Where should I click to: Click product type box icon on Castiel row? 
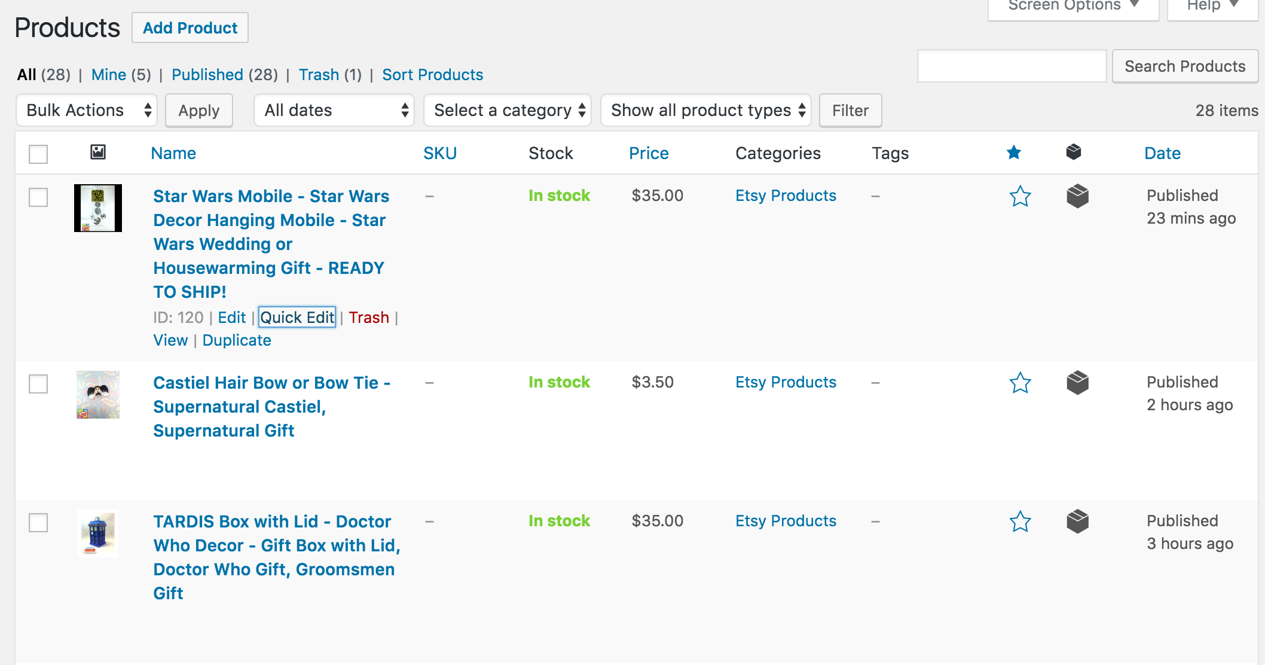point(1077,383)
